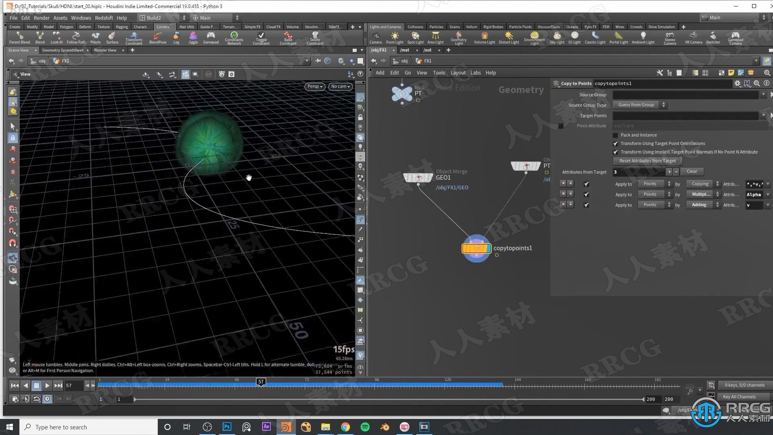Open the Labs menu in menu bar
The image size is (773, 435).
pyautogui.click(x=475, y=72)
